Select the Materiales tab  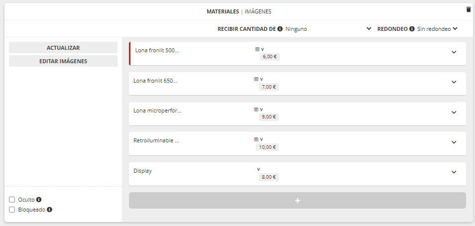click(x=223, y=11)
